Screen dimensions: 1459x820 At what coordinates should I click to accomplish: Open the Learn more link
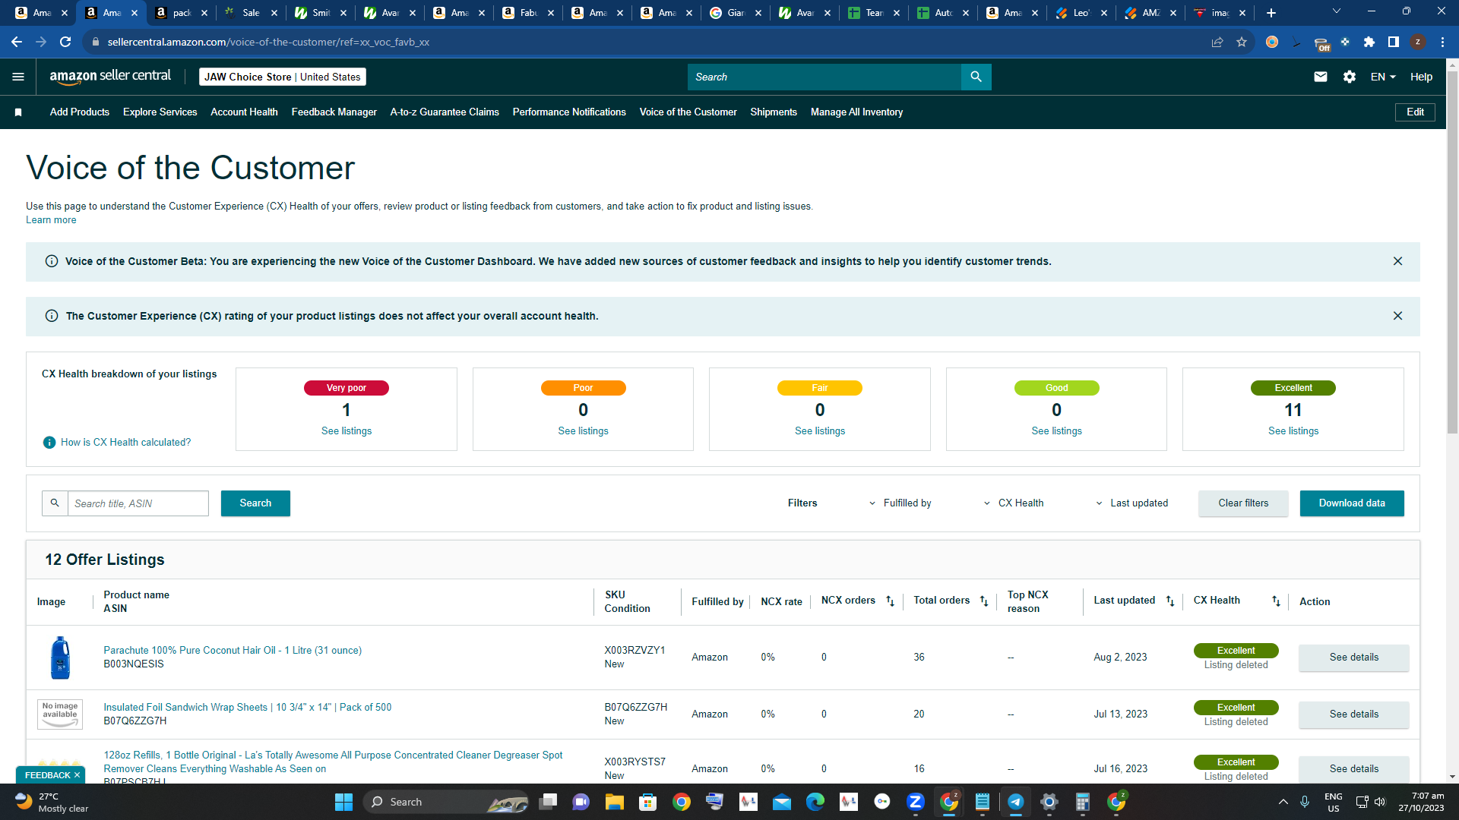click(51, 220)
